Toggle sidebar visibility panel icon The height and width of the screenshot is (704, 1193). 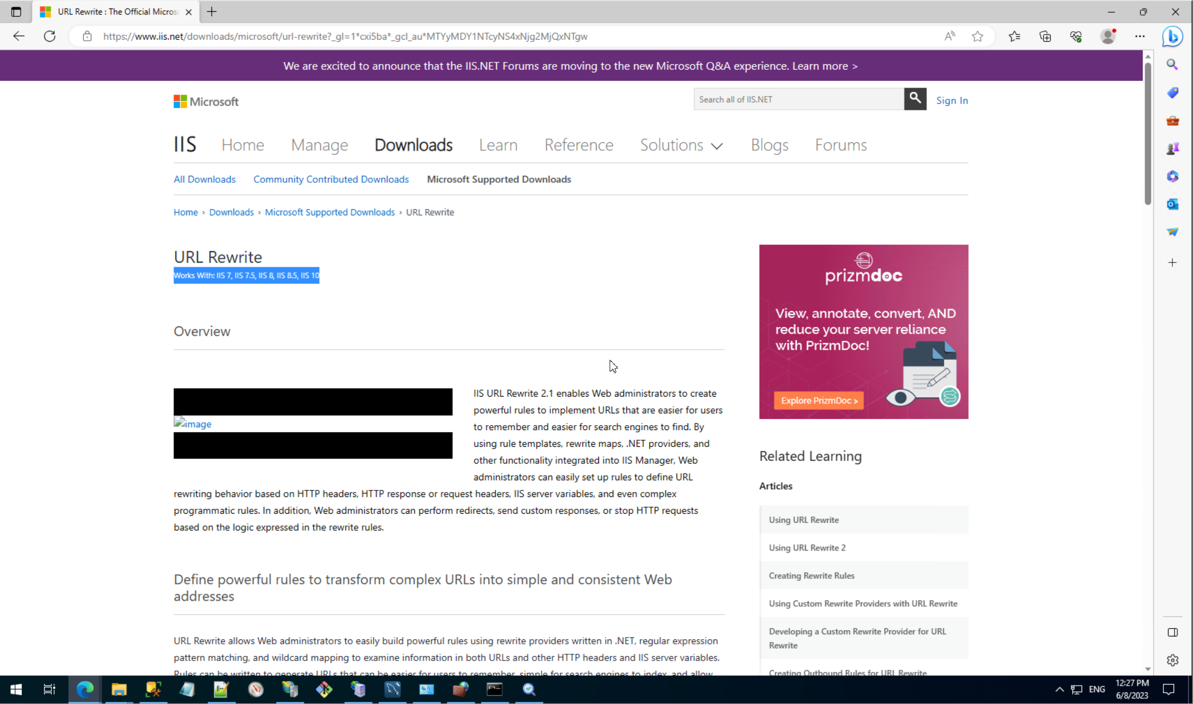coord(1172,632)
